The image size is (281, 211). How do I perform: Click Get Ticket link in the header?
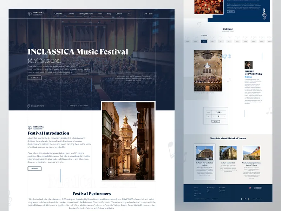[148, 14]
